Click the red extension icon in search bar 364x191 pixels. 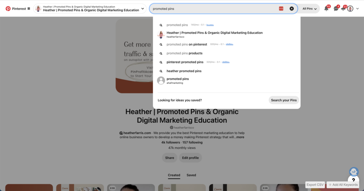pyautogui.click(x=281, y=9)
